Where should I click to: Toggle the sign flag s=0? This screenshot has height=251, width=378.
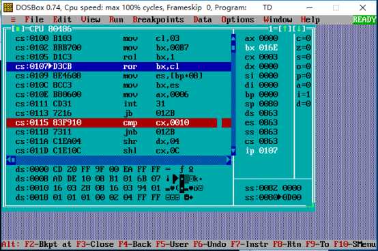pos(304,57)
